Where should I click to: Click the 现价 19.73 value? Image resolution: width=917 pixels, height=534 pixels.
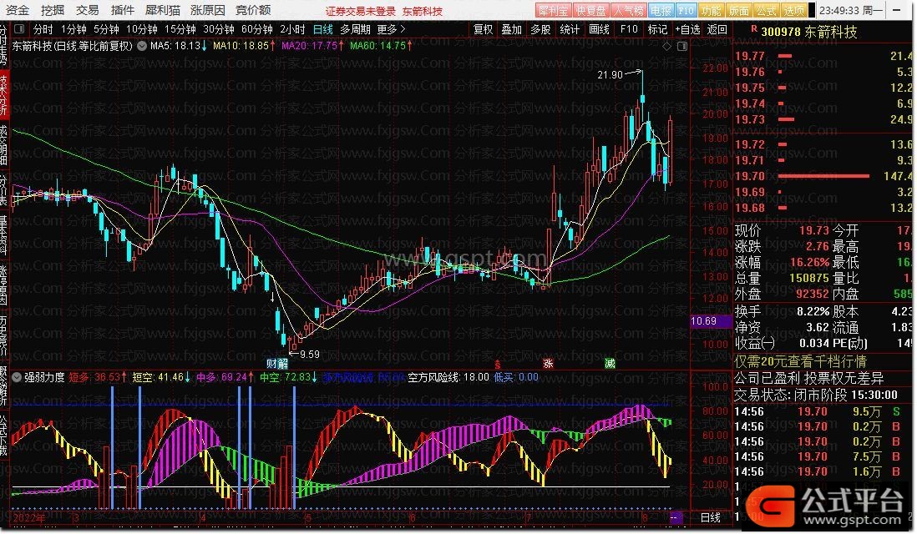coord(814,231)
